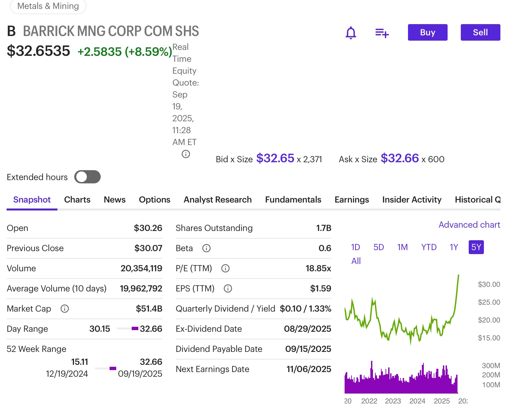
Task: Select the Snapshot tab
Action: coord(32,200)
